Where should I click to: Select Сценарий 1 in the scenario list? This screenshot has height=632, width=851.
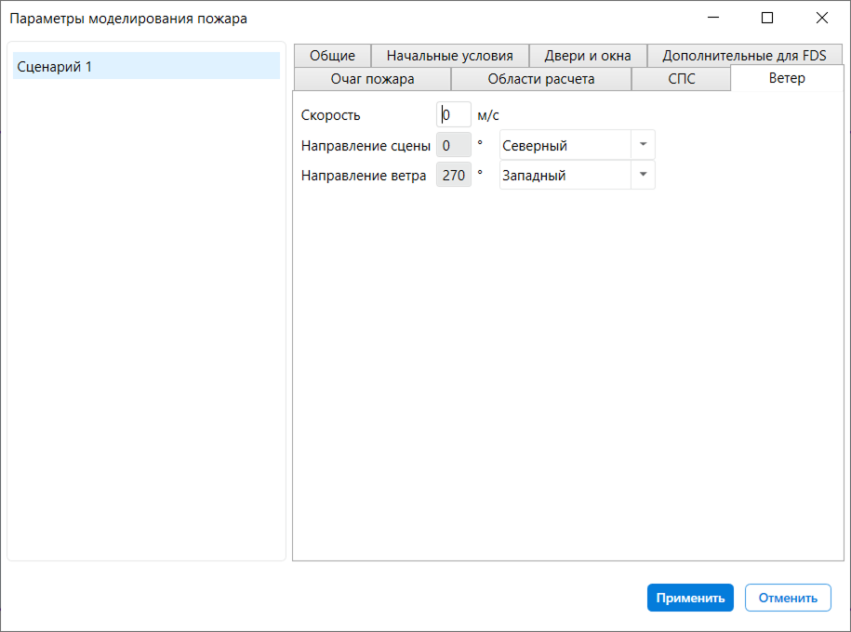click(x=147, y=66)
